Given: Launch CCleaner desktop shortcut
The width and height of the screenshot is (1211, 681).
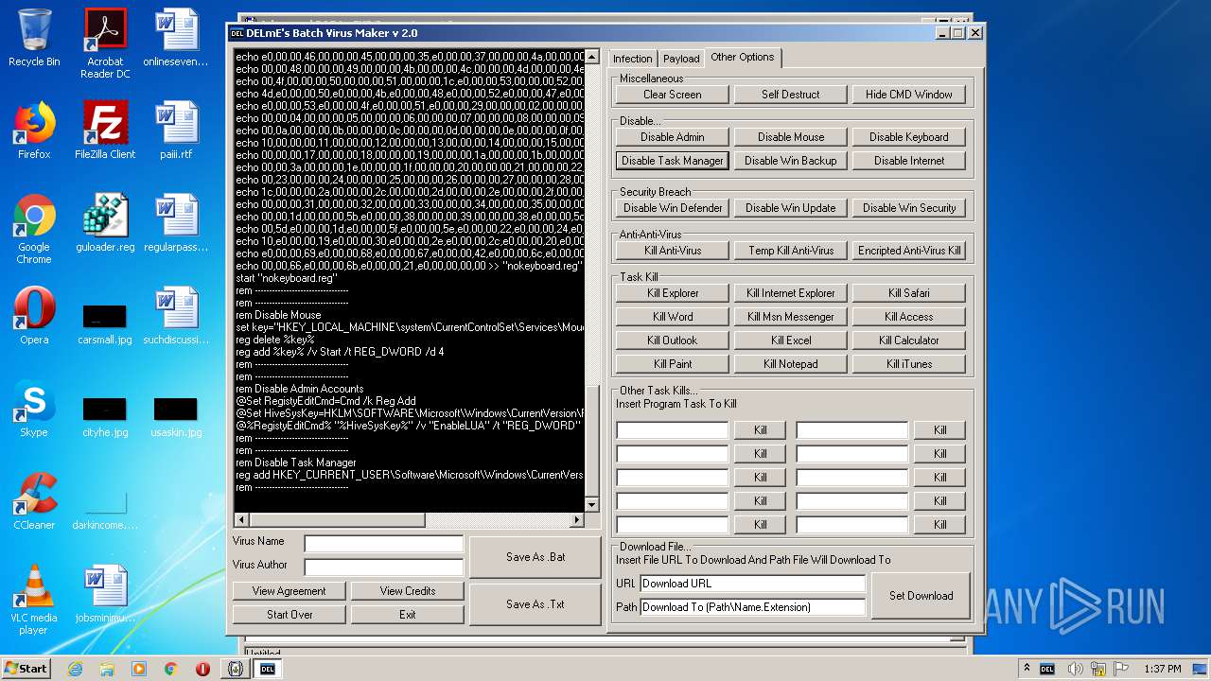Looking at the screenshot, I should click(x=34, y=501).
